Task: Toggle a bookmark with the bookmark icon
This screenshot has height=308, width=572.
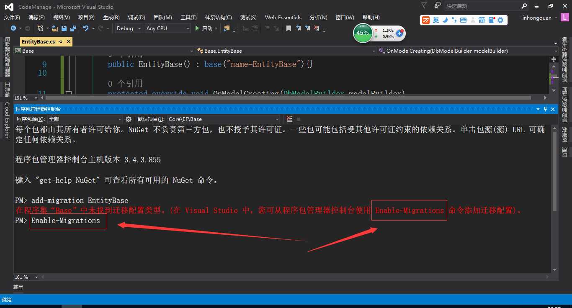Action: pos(289,28)
